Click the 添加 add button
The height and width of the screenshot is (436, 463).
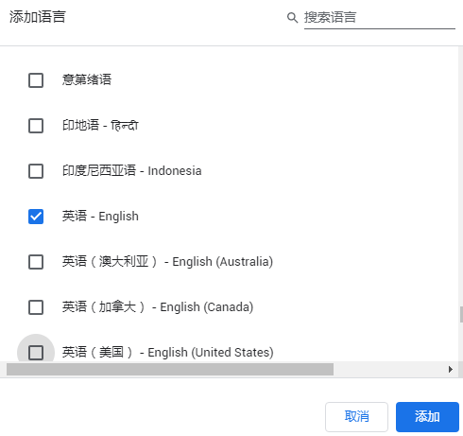point(427,417)
